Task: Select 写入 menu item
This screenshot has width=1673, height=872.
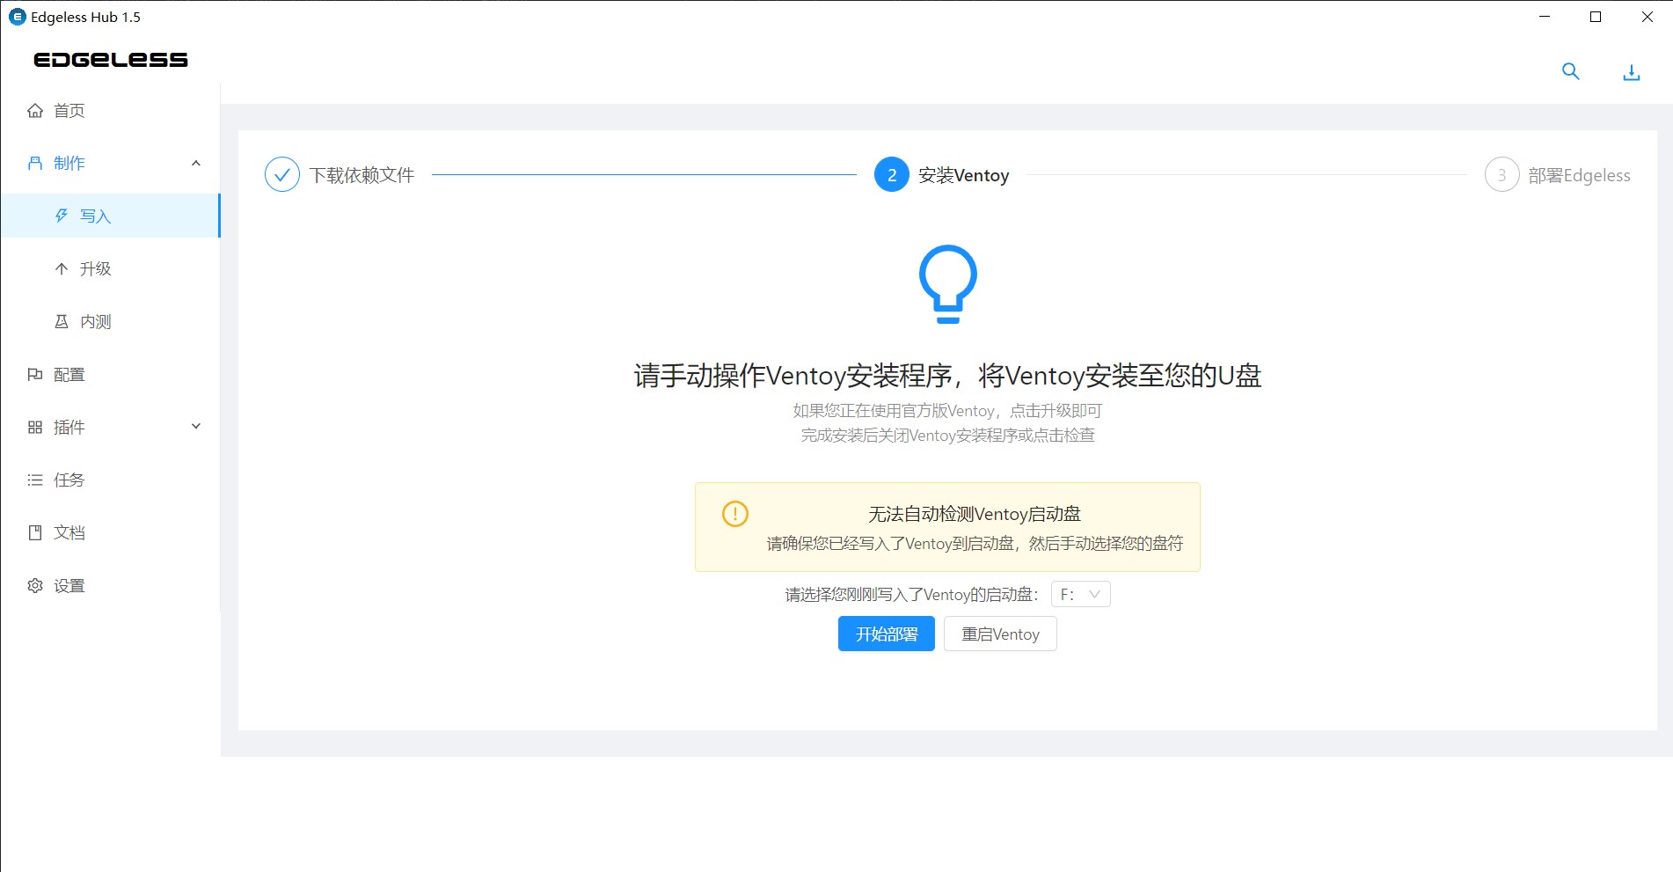Action: tap(110, 216)
